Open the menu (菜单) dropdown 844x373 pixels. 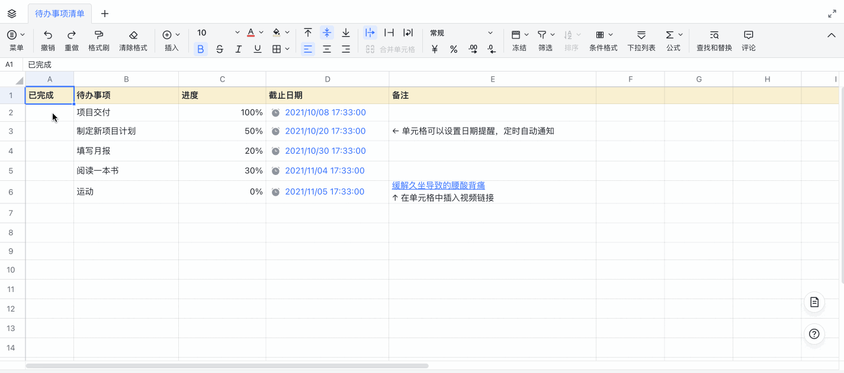(x=17, y=41)
